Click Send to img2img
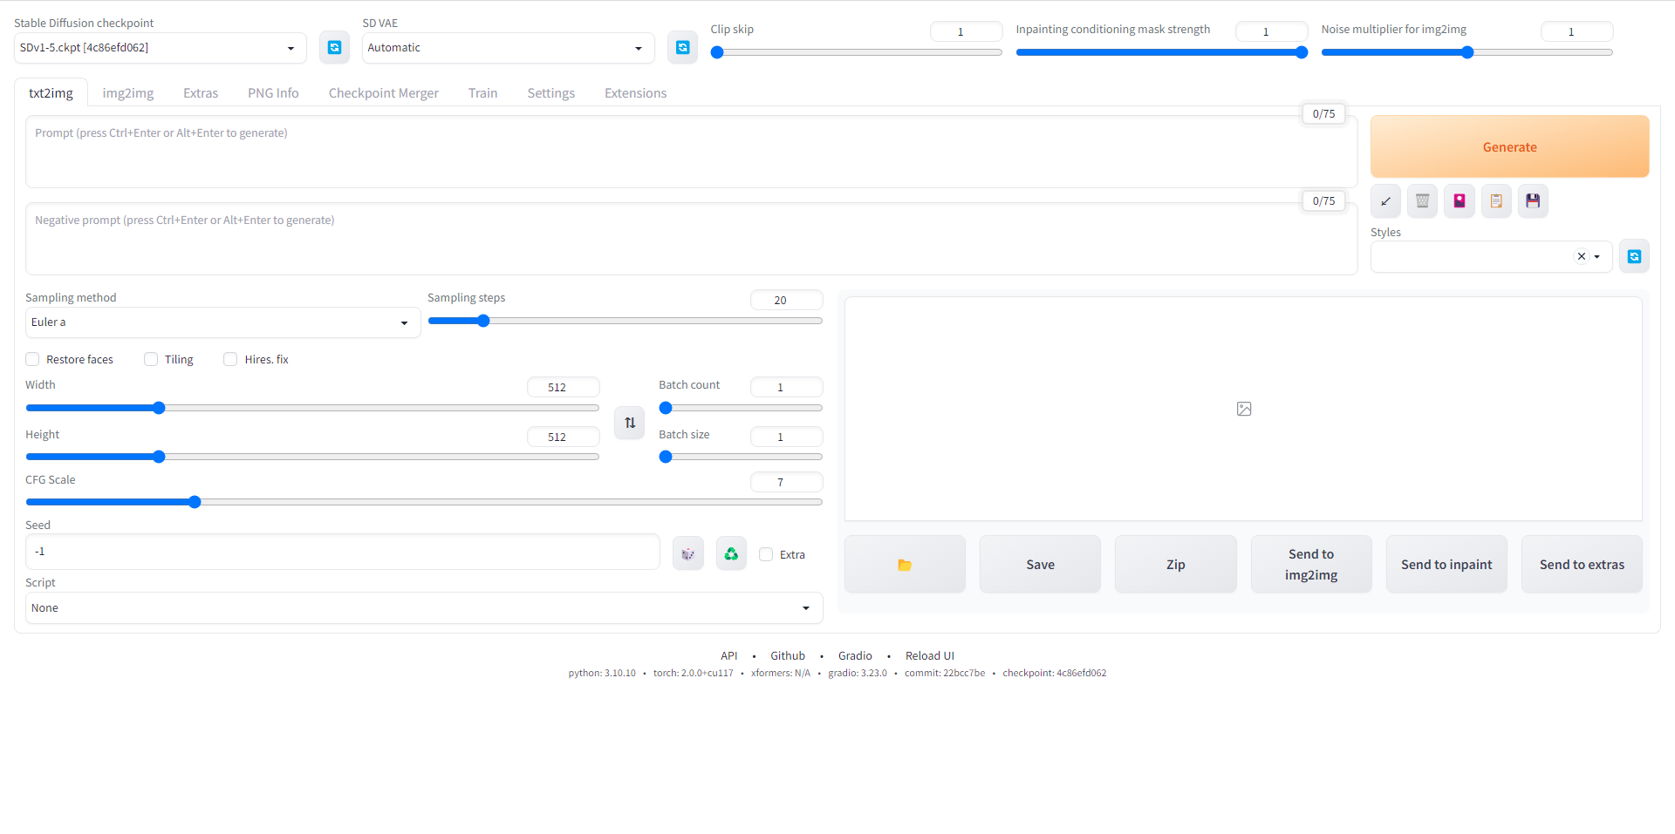The width and height of the screenshot is (1675, 834). tap(1311, 565)
